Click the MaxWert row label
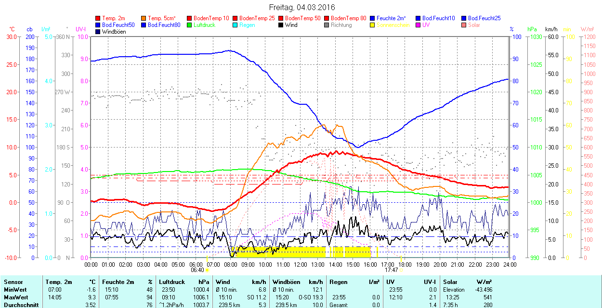 click(16, 297)
